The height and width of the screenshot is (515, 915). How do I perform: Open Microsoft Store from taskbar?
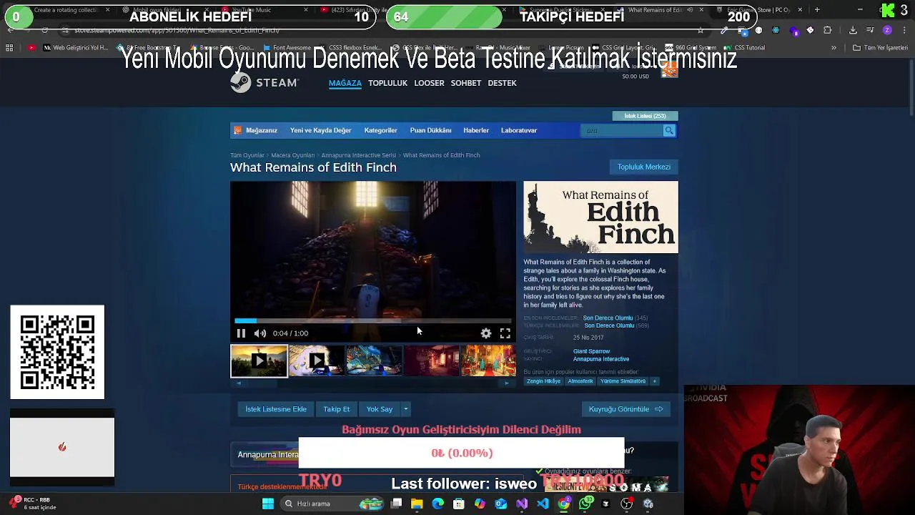(459, 504)
